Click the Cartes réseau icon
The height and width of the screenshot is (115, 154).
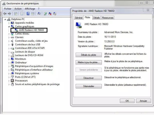click(x=12, y=34)
